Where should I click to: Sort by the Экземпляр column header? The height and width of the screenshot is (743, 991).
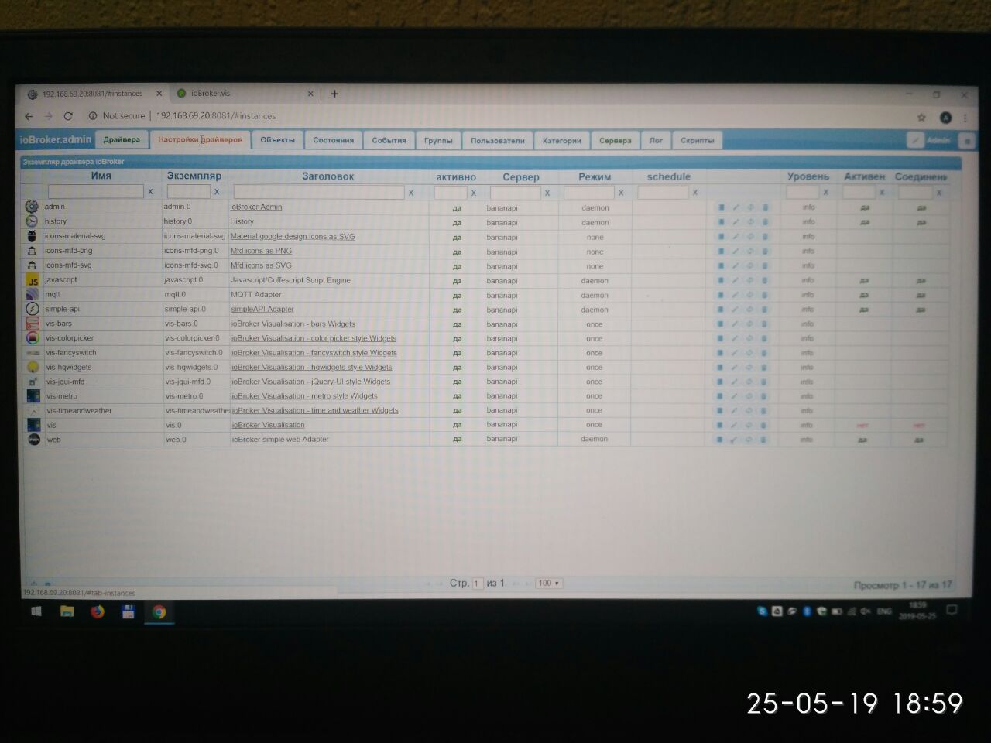tap(194, 176)
